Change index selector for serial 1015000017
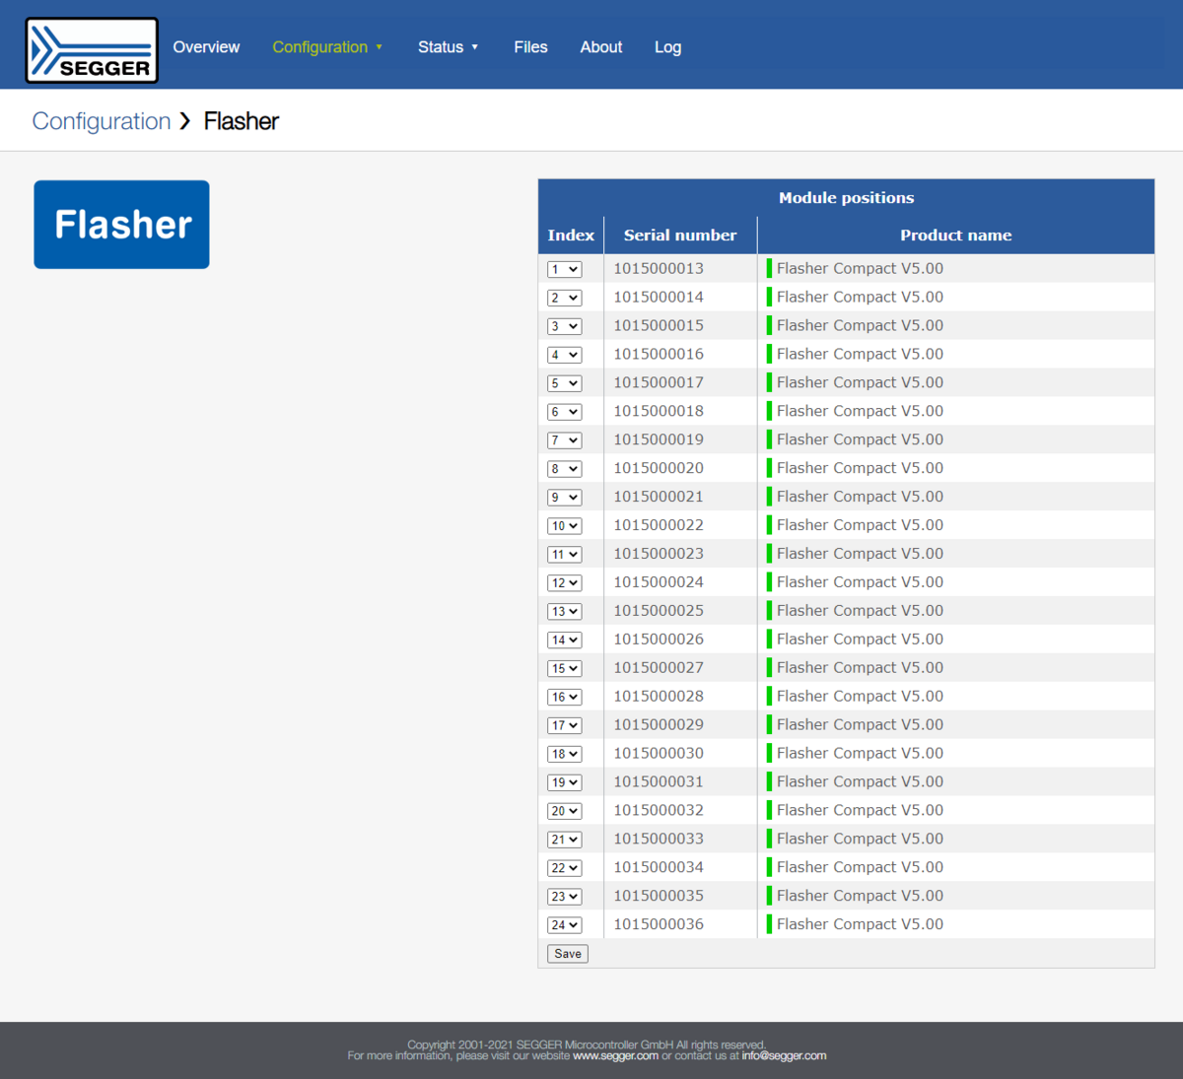 tap(565, 383)
